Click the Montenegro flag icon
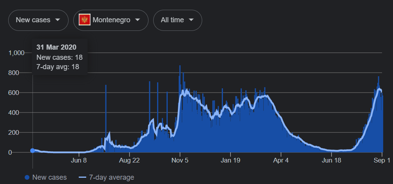Image resolution: width=393 pixels, height=184 pixels. coord(85,20)
